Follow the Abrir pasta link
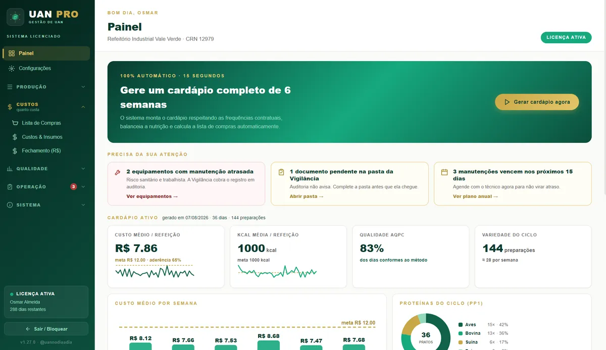 307,196
